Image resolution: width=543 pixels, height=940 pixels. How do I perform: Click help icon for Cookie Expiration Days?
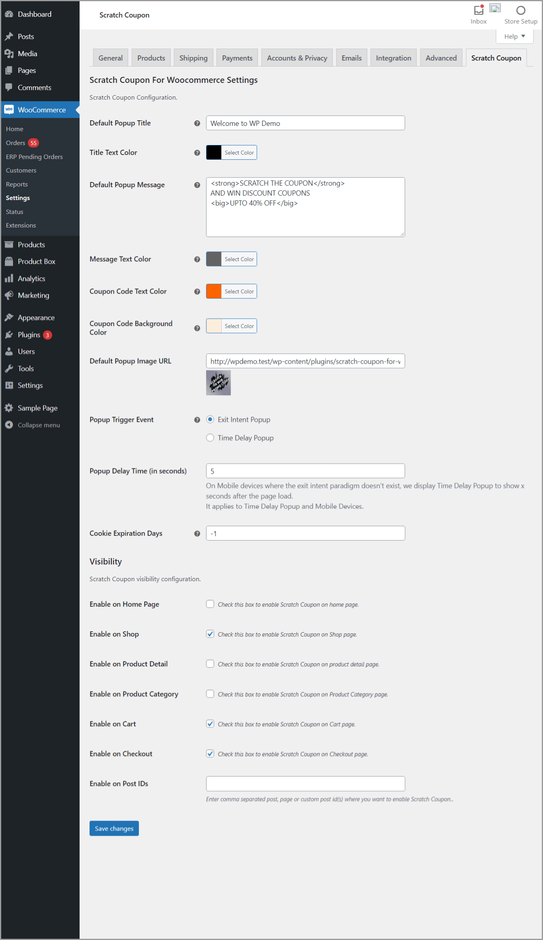click(197, 534)
